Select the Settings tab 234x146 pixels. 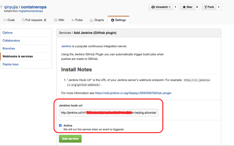coord(118,20)
